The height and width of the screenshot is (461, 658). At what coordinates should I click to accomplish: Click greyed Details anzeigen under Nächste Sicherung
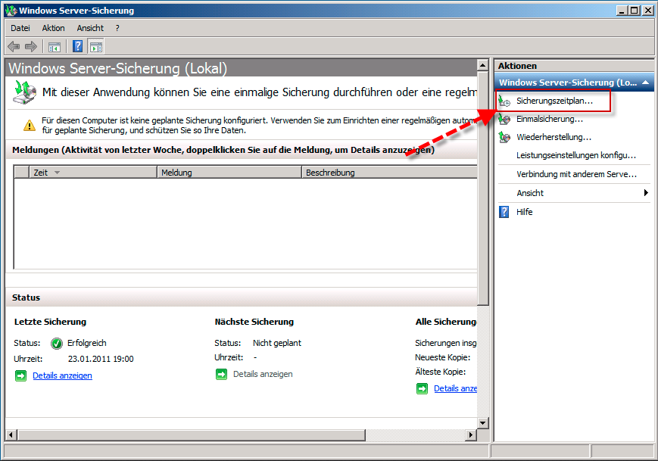[263, 374]
